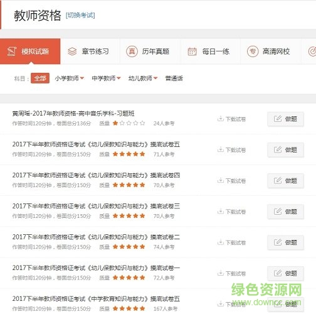Open 中学教育知识与能力 摸底试卷五 title
The height and width of the screenshot is (314, 316).
96,299
